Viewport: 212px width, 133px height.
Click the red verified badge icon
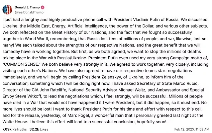click(42, 7)
